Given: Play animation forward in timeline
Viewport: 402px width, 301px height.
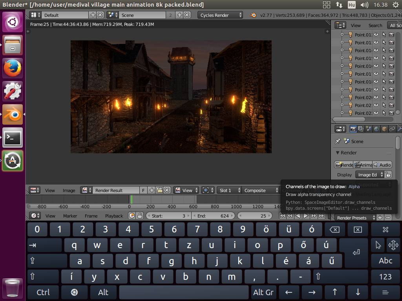Looking at the screenshot, I should [305, 216].
